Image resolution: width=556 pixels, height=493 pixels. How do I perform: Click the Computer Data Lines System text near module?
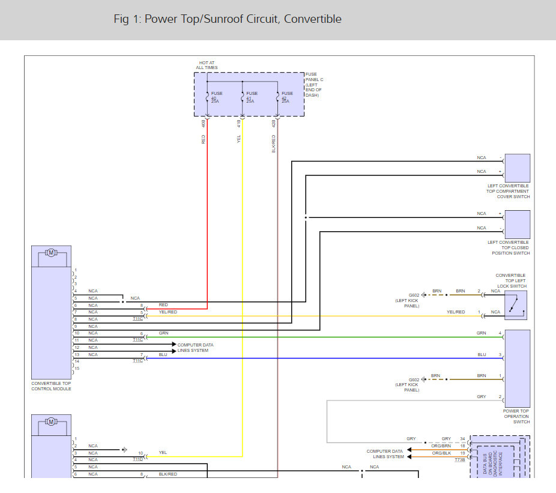click(195, 348)
